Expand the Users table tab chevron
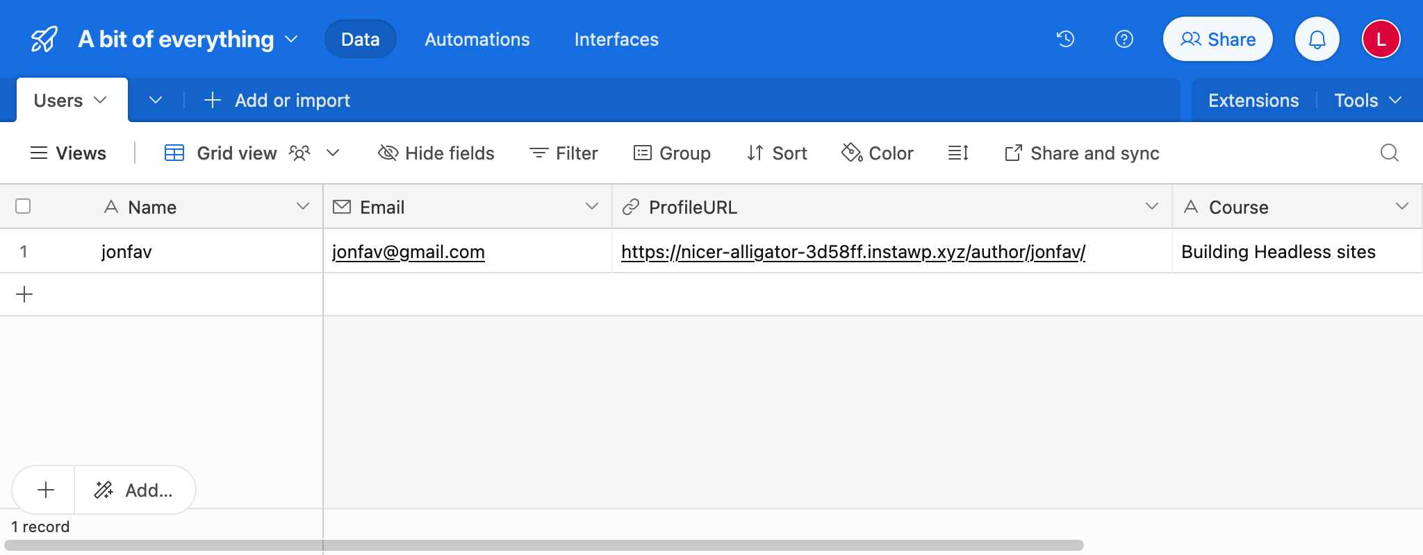The image size is (1423, 555). tap(100, 100)
